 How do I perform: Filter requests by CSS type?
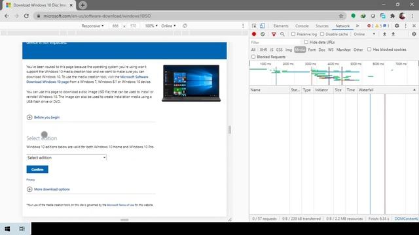pos(280,50)
